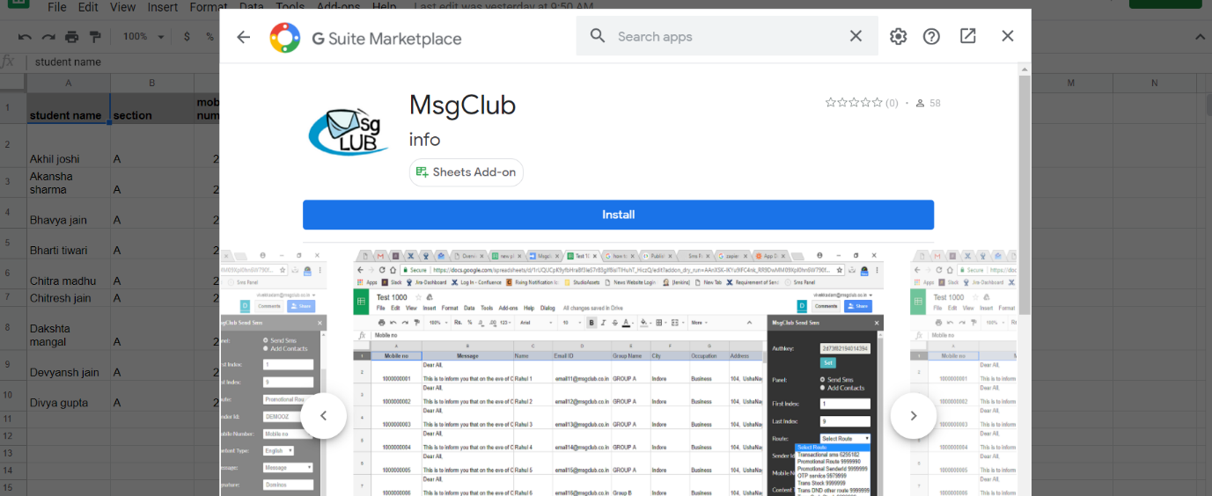1212x496 pixels.
Task: Select the student name header cell
Action: pyautogui.click(x=69, y=109)
